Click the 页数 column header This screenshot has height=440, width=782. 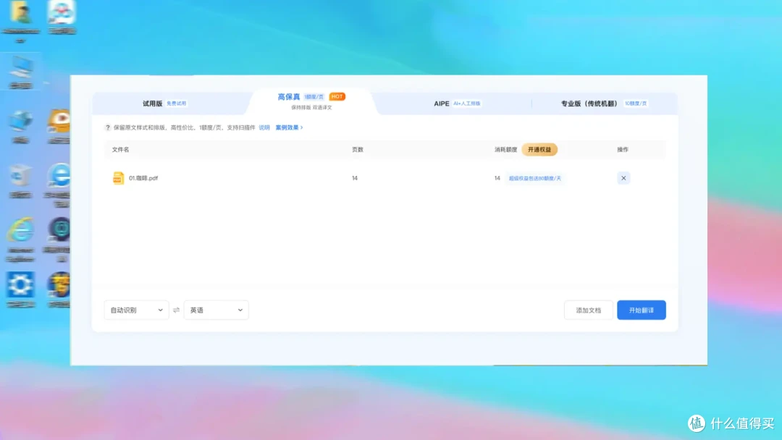(358, 150)
